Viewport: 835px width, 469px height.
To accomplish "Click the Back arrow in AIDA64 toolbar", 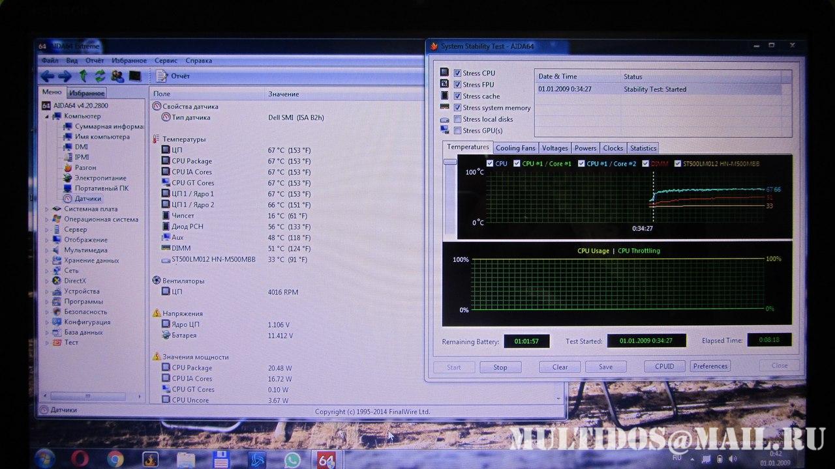I will pos(48,76).
